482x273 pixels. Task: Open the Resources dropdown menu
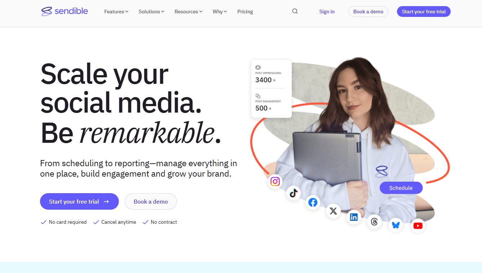pos(188,12)
